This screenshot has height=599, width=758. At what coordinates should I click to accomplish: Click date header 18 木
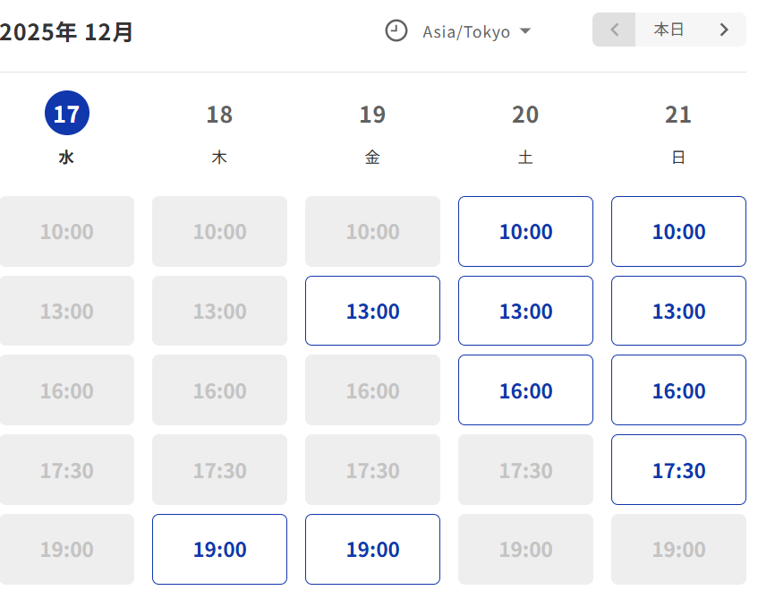[219, 115]
